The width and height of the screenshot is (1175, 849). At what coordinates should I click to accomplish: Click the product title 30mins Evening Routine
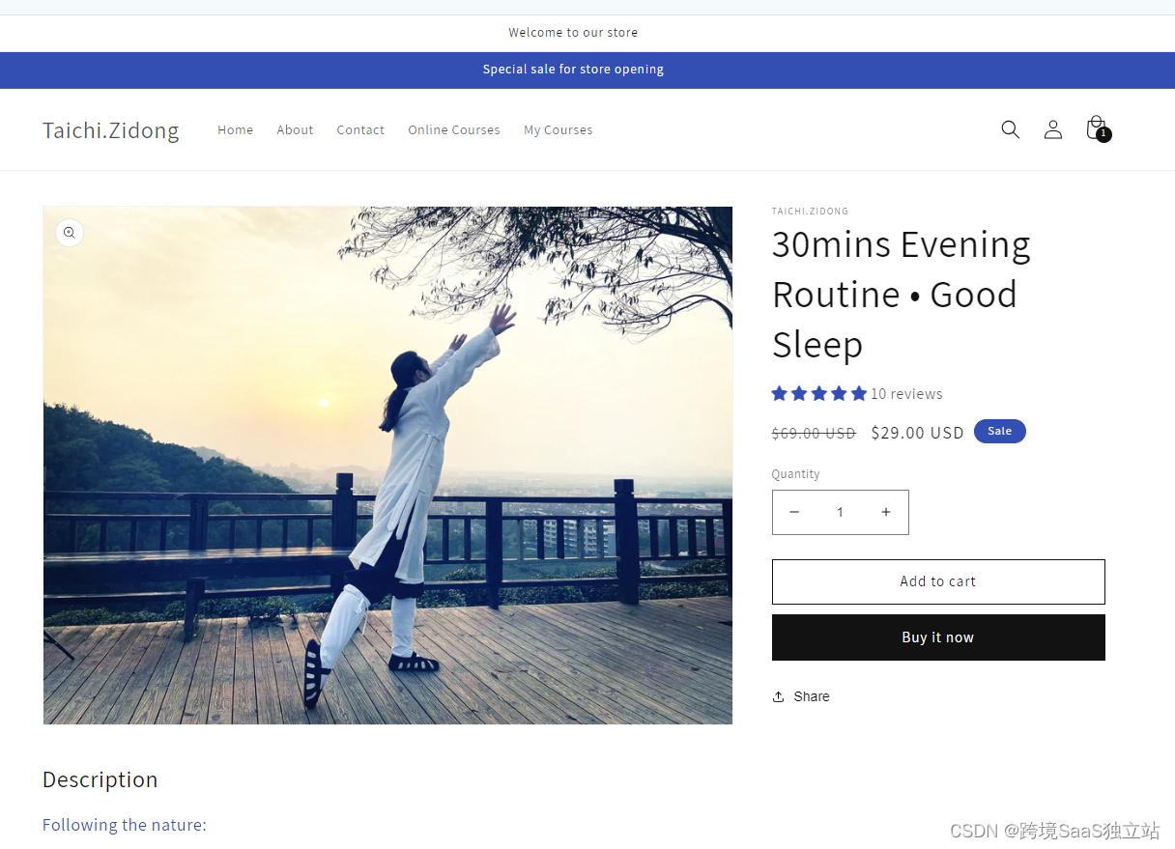[902, 294]
